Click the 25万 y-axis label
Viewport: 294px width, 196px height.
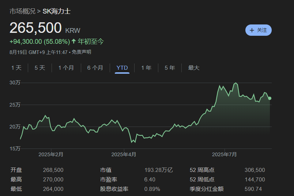15,105
